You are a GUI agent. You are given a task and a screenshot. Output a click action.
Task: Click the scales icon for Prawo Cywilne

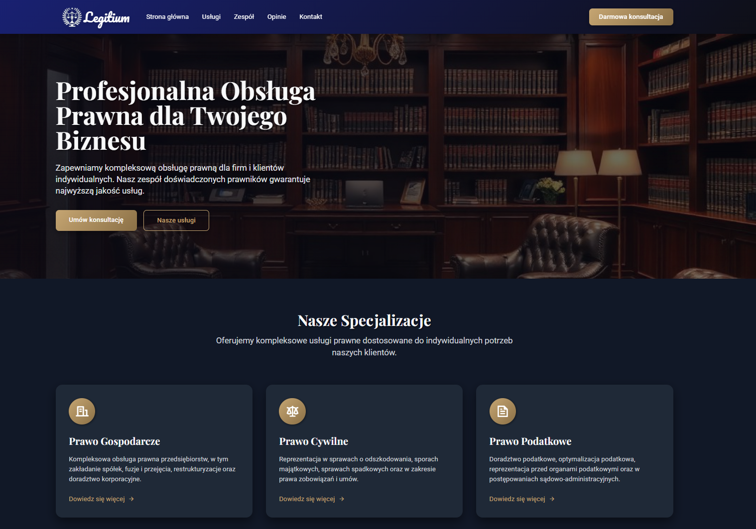tap(292, 412)
